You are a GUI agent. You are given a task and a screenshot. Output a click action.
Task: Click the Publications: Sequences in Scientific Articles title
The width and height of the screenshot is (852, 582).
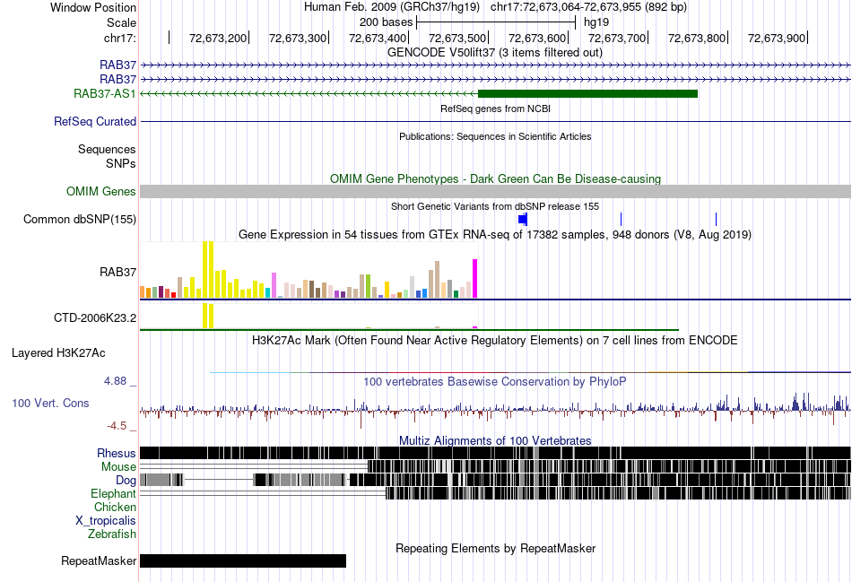click(495, 136)
